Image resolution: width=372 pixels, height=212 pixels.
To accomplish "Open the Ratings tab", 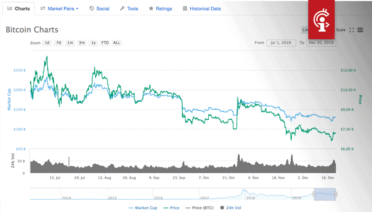I will coord(160,8).
